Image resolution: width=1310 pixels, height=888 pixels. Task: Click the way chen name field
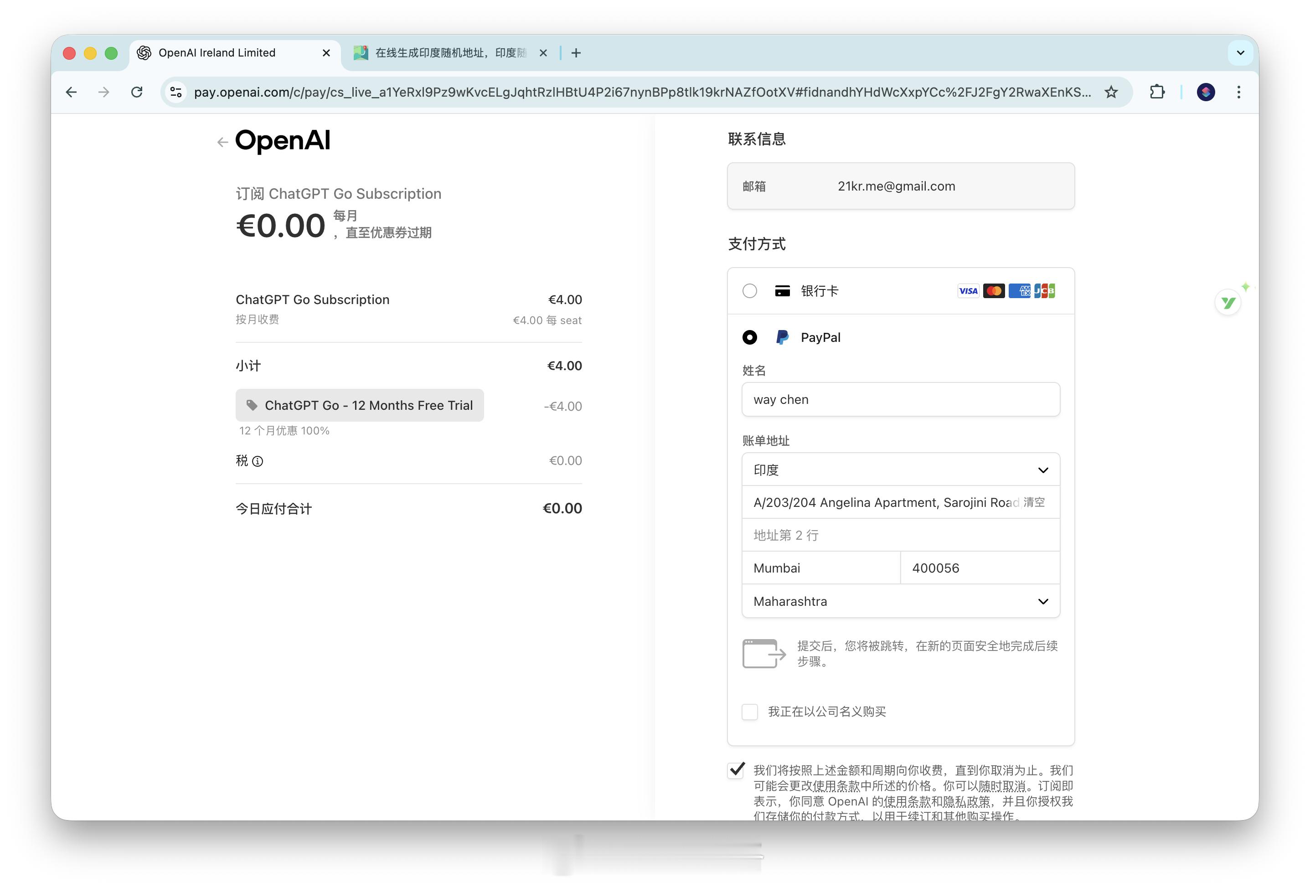(900, 400)
